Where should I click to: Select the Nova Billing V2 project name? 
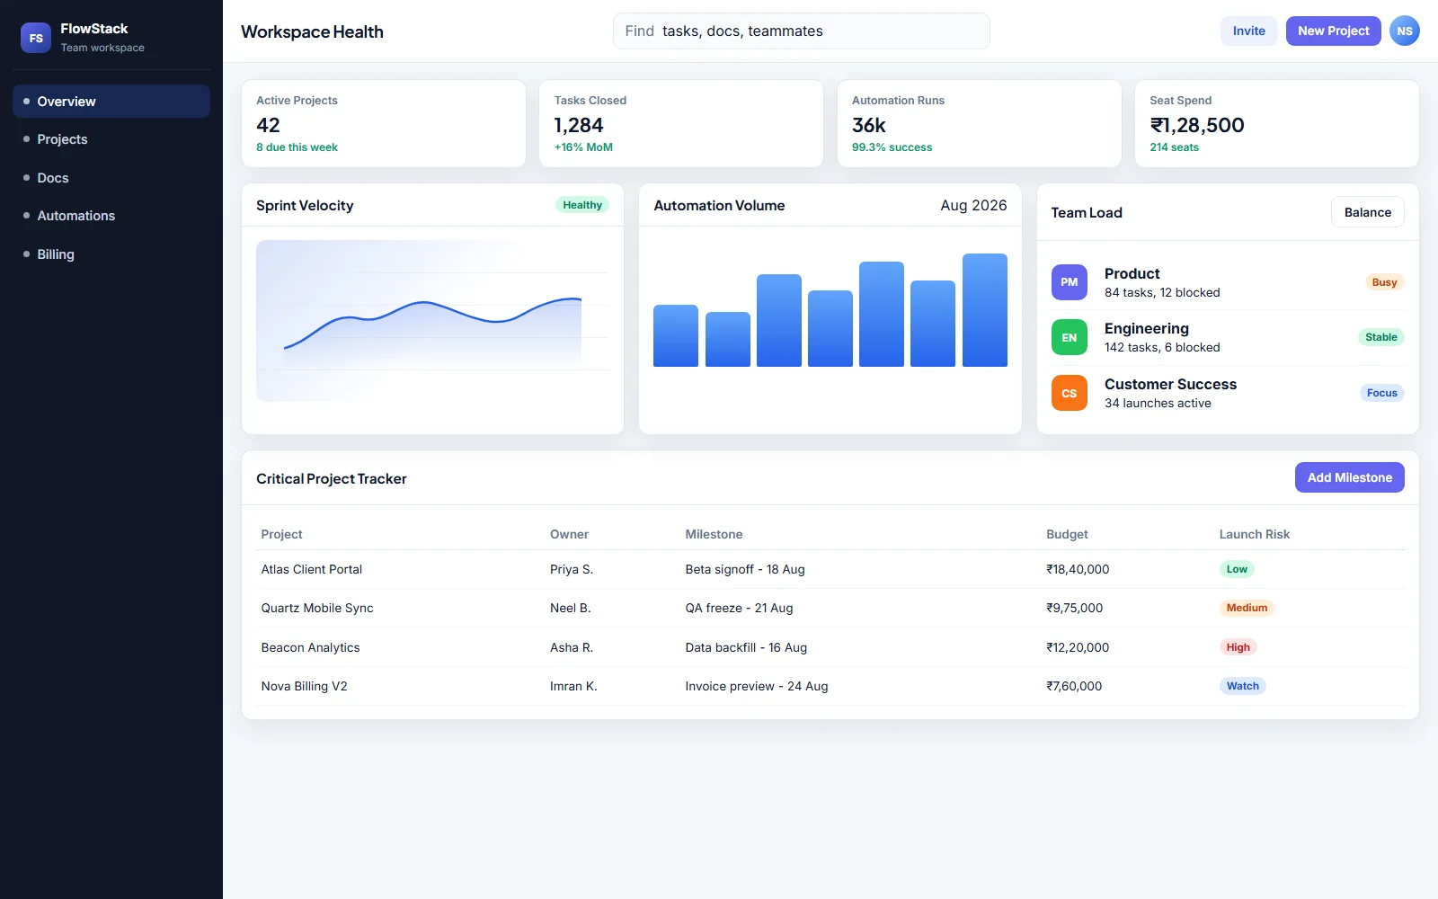click(304, 686)
